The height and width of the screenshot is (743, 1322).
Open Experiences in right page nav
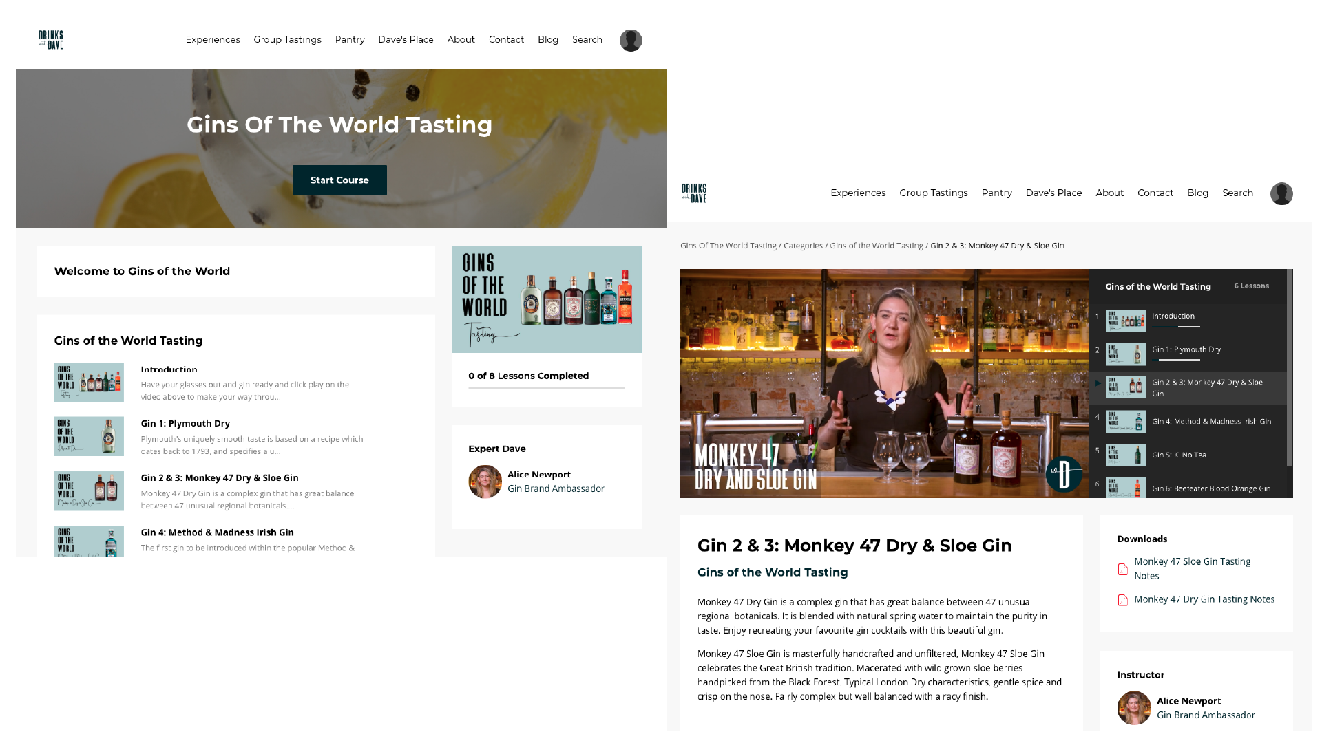pos(858,193)
